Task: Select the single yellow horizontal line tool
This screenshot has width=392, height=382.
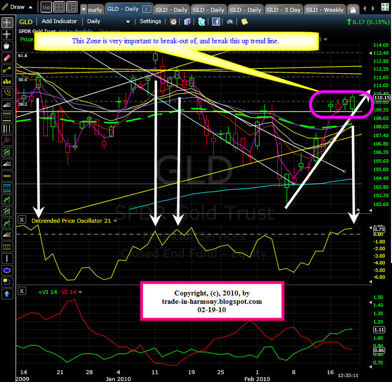Action: (x=7, y=176)
